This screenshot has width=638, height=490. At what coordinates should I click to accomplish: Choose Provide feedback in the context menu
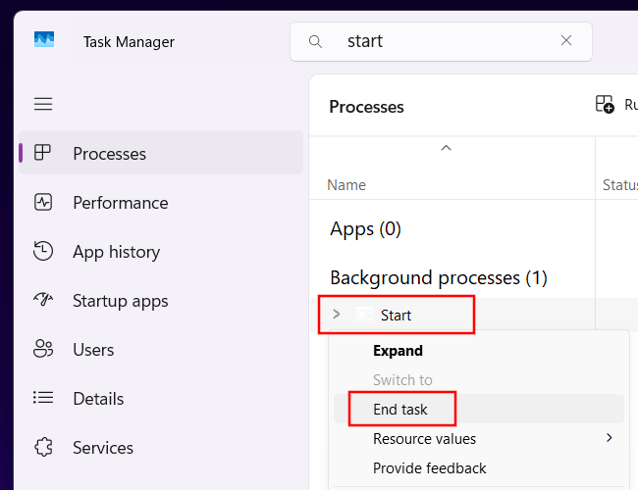click(x=479, y=468)
